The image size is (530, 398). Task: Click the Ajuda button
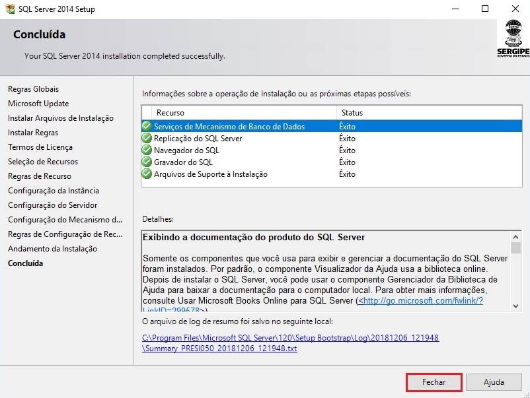click(494, 382)
